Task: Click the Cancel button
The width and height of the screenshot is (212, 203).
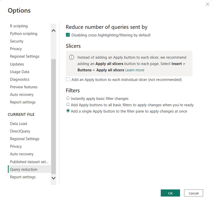Action: click(x=194, y=193)
